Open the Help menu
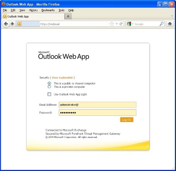Screen dimensions: 176x171 tap(71, 10)
